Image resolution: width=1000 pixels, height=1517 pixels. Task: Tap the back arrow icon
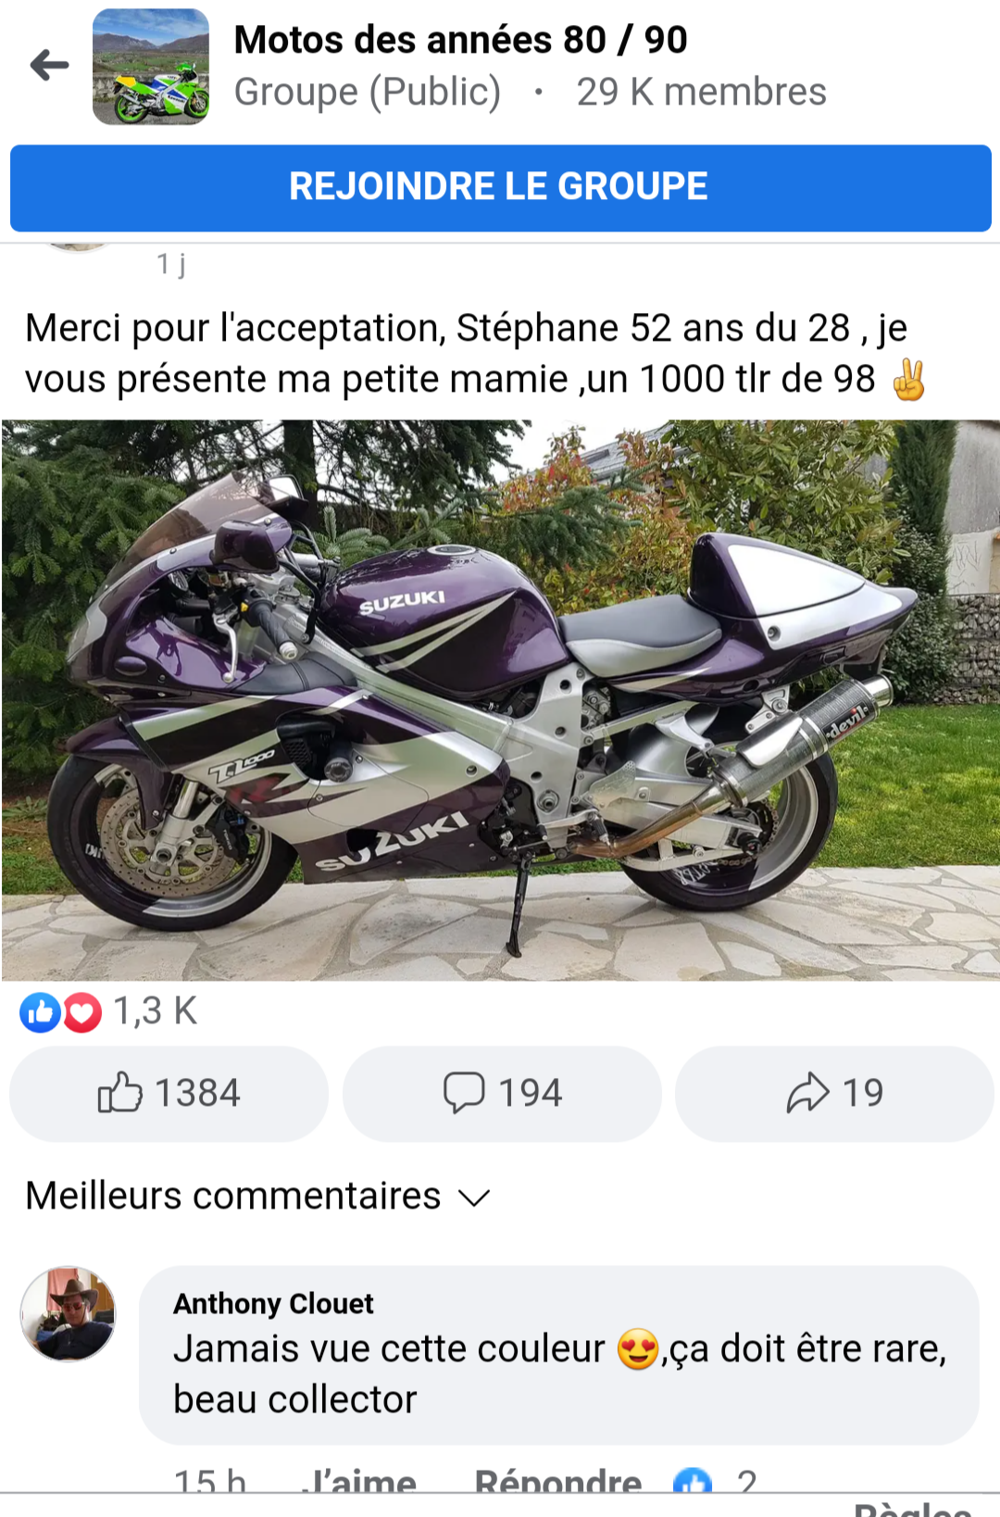50,65
